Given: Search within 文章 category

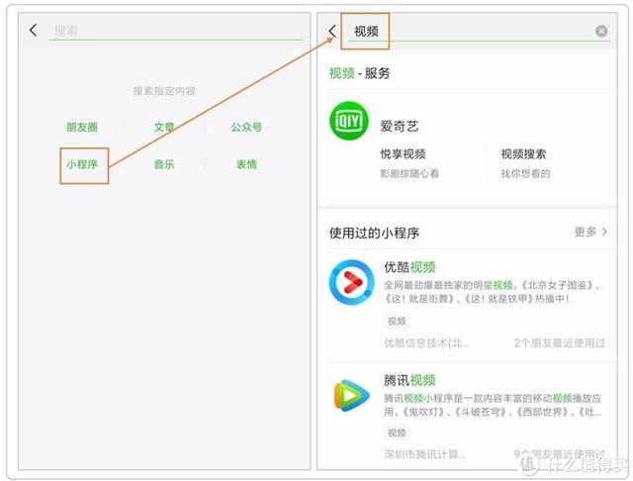Looking at the screenshot, I should pos(164,128).
